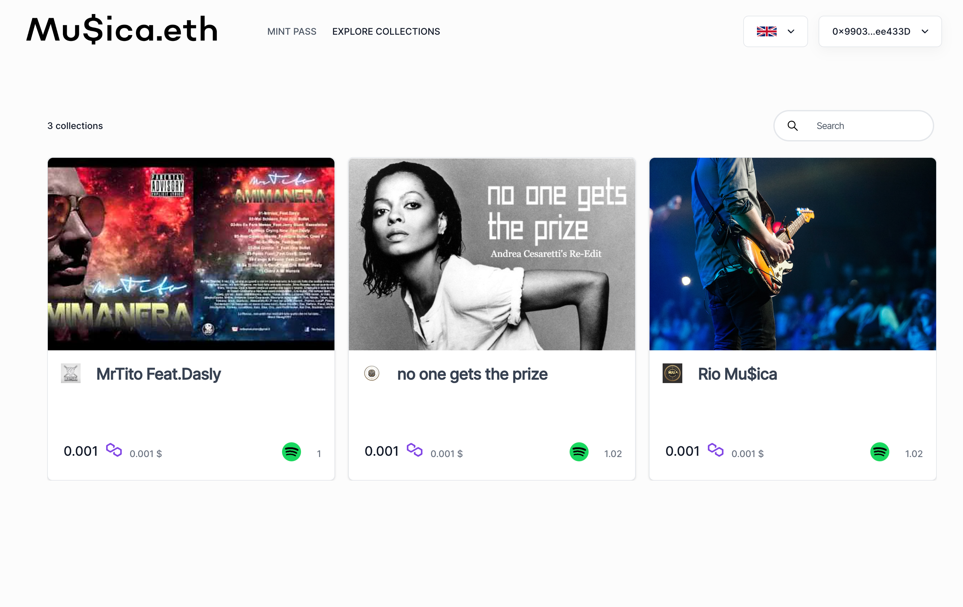Image resolution: width=963 pixels, height=607 pixels.
Task: Click the magnifying glass search icon
Action: 793,126
